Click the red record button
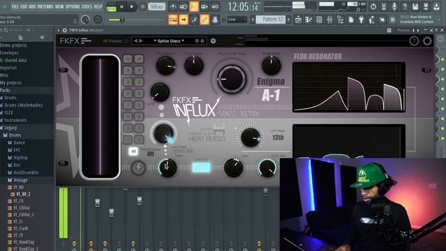The height and width of the screenshot is (251, 446). pyautogui.click(x=142, y=6)
